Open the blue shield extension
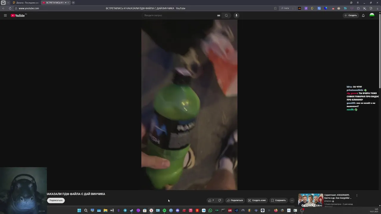The width and height of the screenshot is (381, 214). click(x=326, y=8)
